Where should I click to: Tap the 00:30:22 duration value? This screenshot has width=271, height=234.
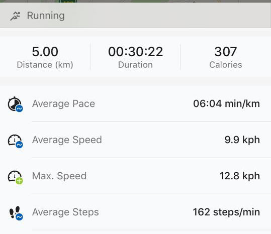tap(136, 52)
